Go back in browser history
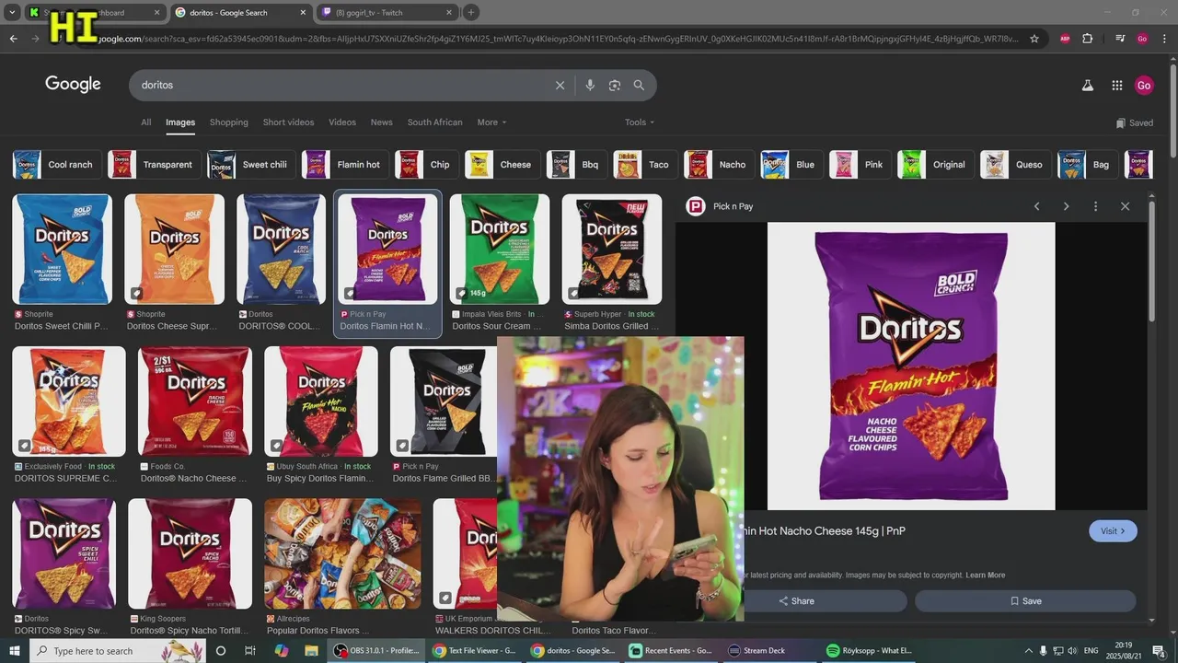 click(13, 39)
